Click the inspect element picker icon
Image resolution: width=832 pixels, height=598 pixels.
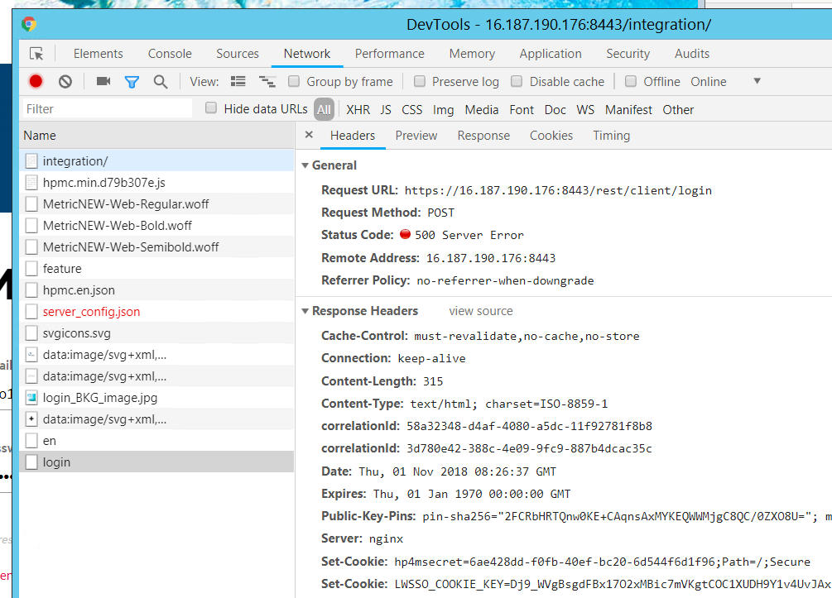pyautogui.click(x=36, y=54)
